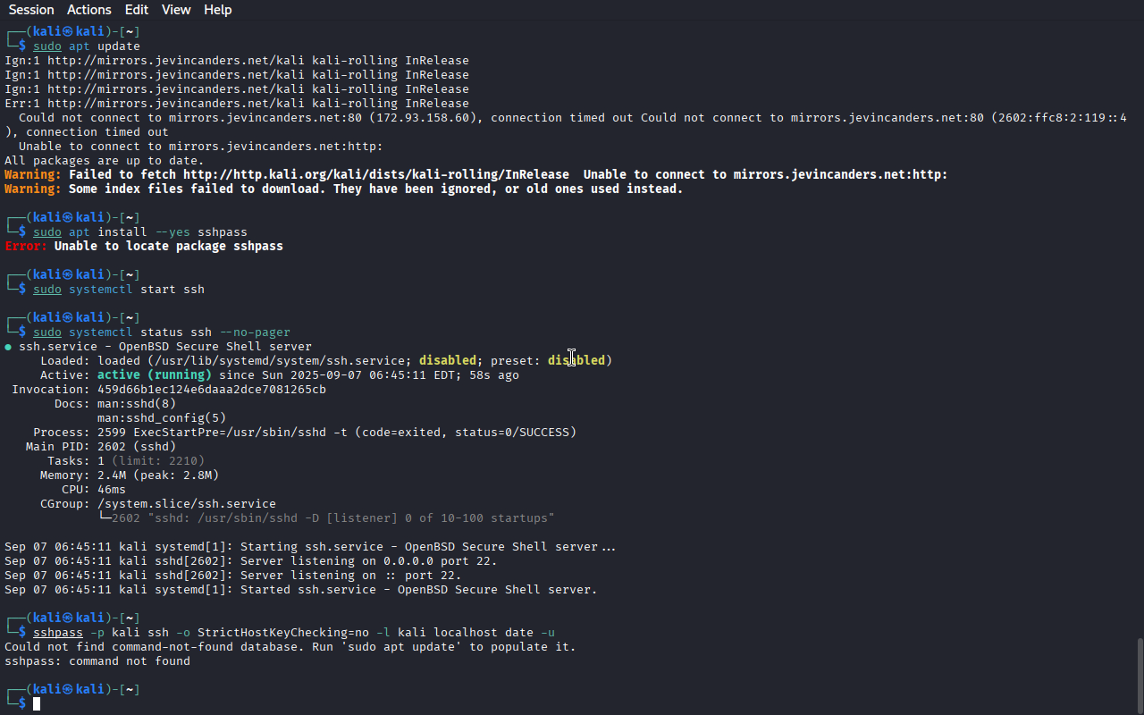Open the Session menu
Screen dimensions: 1144x715
[31, 10]
